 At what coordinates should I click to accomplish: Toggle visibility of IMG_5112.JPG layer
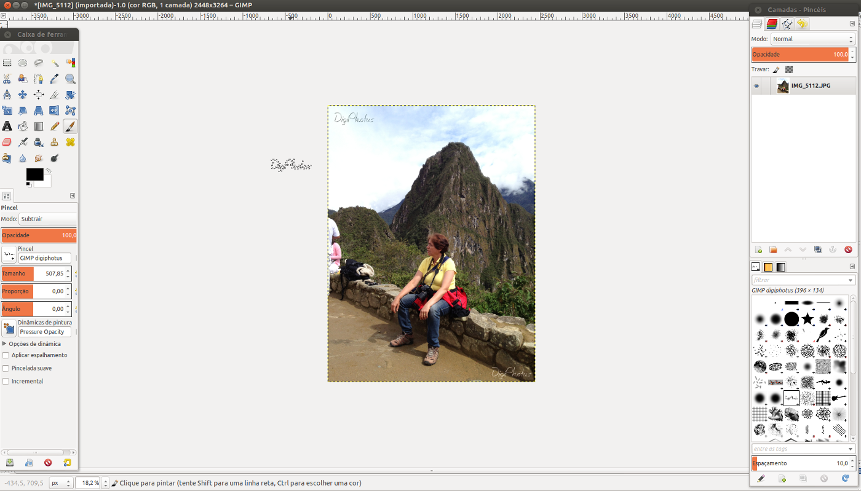(756, 86)
